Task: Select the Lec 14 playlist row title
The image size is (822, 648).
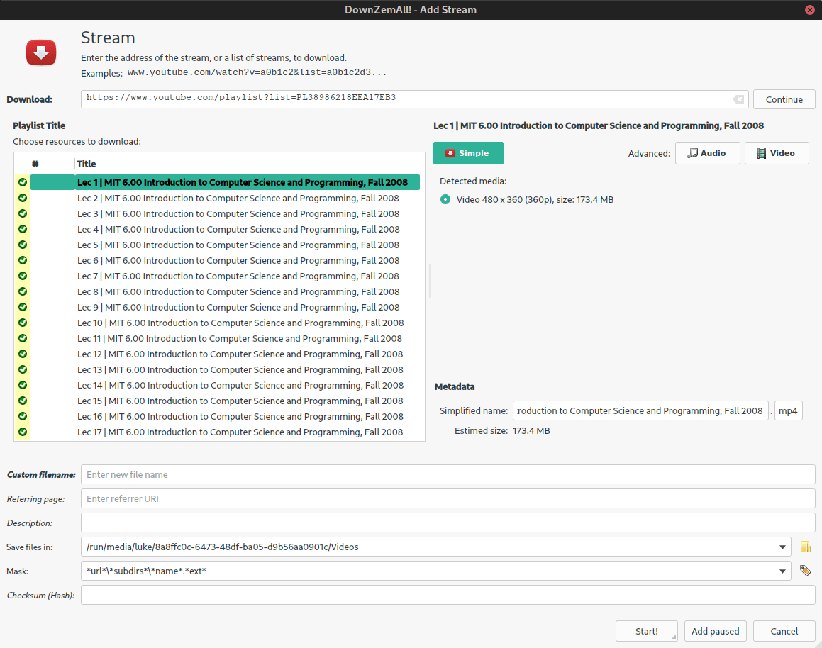Action: point(240,385)
